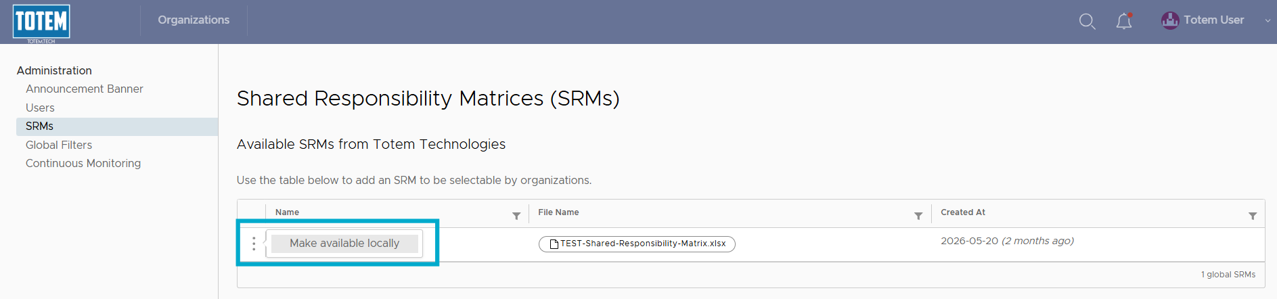Image resolution: width=1277 pixels, height=299 pixels.
Task: Click the file icon in TEST-Shared-Responsibility-Matrix chip
Action: pyautogui.click(x=554, y=244)
